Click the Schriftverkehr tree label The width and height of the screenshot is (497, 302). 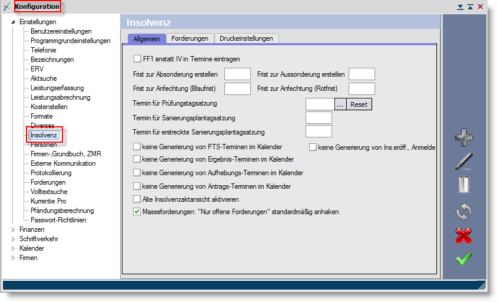point(39,239)
